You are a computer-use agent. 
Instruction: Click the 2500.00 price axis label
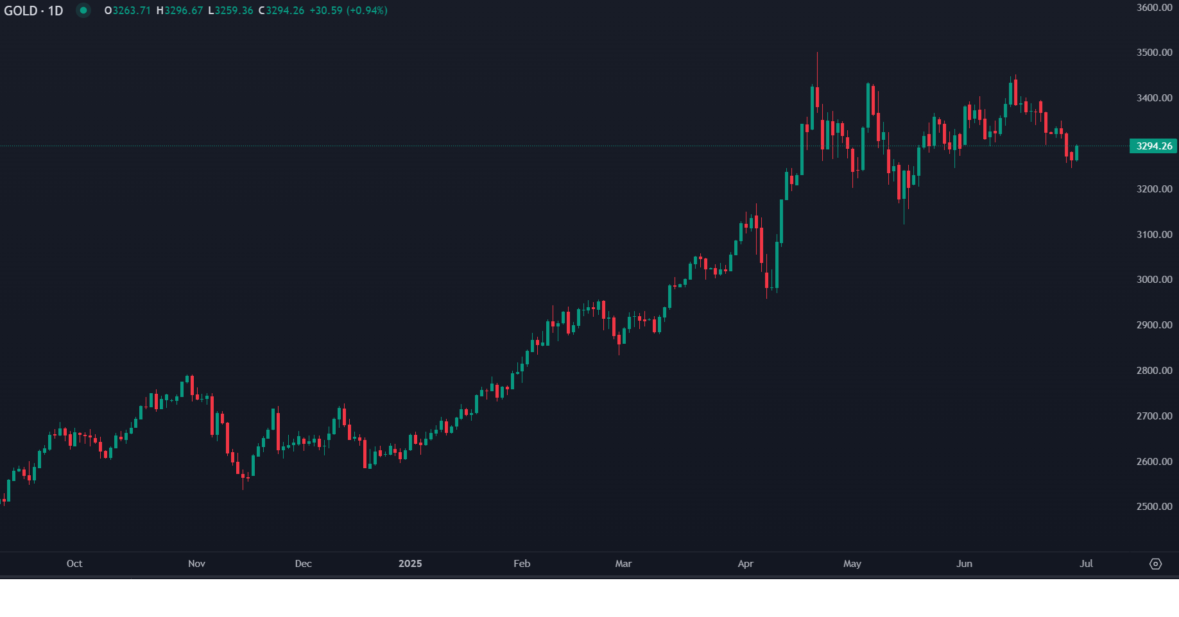click(1154, 507)
